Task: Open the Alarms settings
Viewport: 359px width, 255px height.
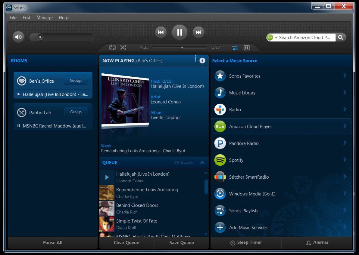Action: pyautogui.click(x=317, y=243)
